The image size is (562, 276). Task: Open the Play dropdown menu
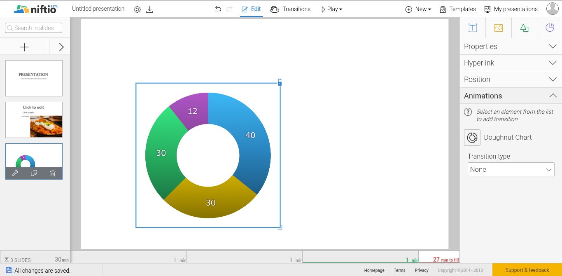coord(331,9)
